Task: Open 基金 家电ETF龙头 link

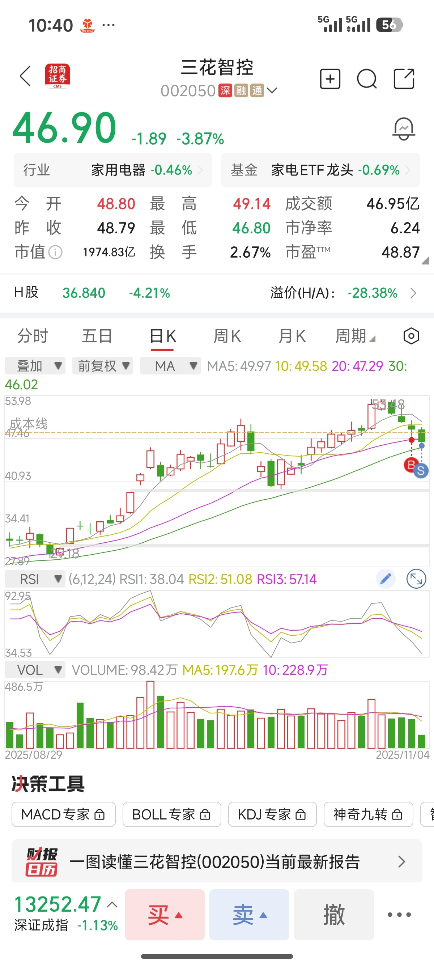Action: 320,170
